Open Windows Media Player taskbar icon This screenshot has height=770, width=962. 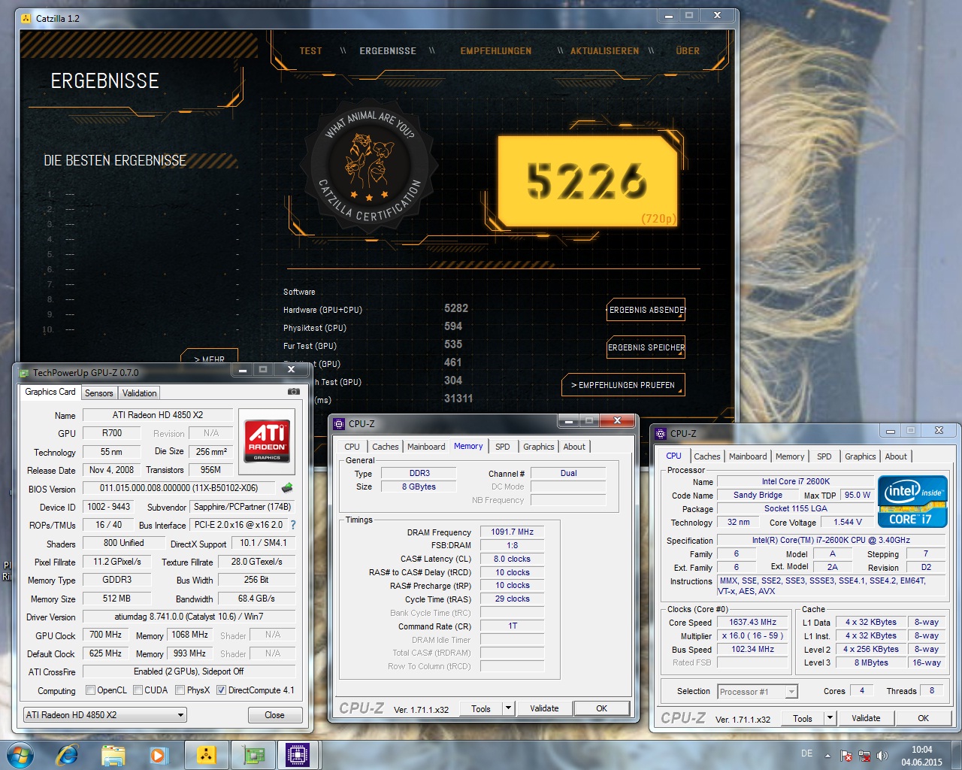(x=158, y=754)
